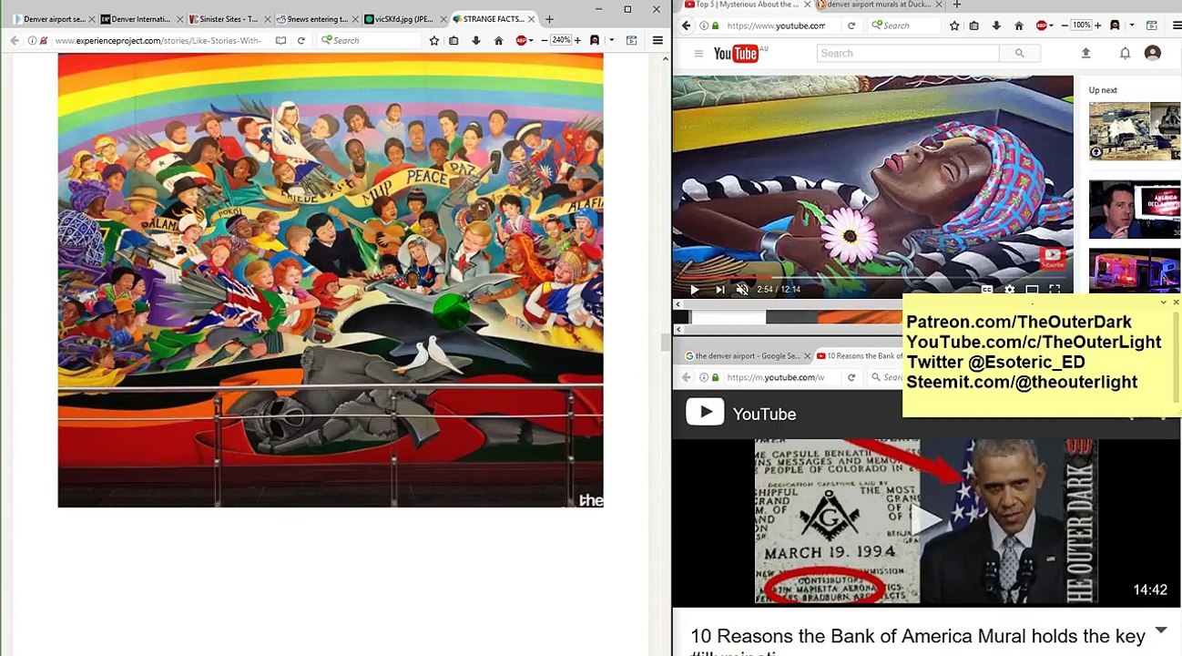Switch to 'denver airport murals at Duck...' tab
Image resolution: width=1182 pixels, height=656 pixels.
point(879,5)
